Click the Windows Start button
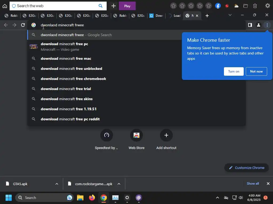This screenshot has width=273, height=204. [9, 198]
